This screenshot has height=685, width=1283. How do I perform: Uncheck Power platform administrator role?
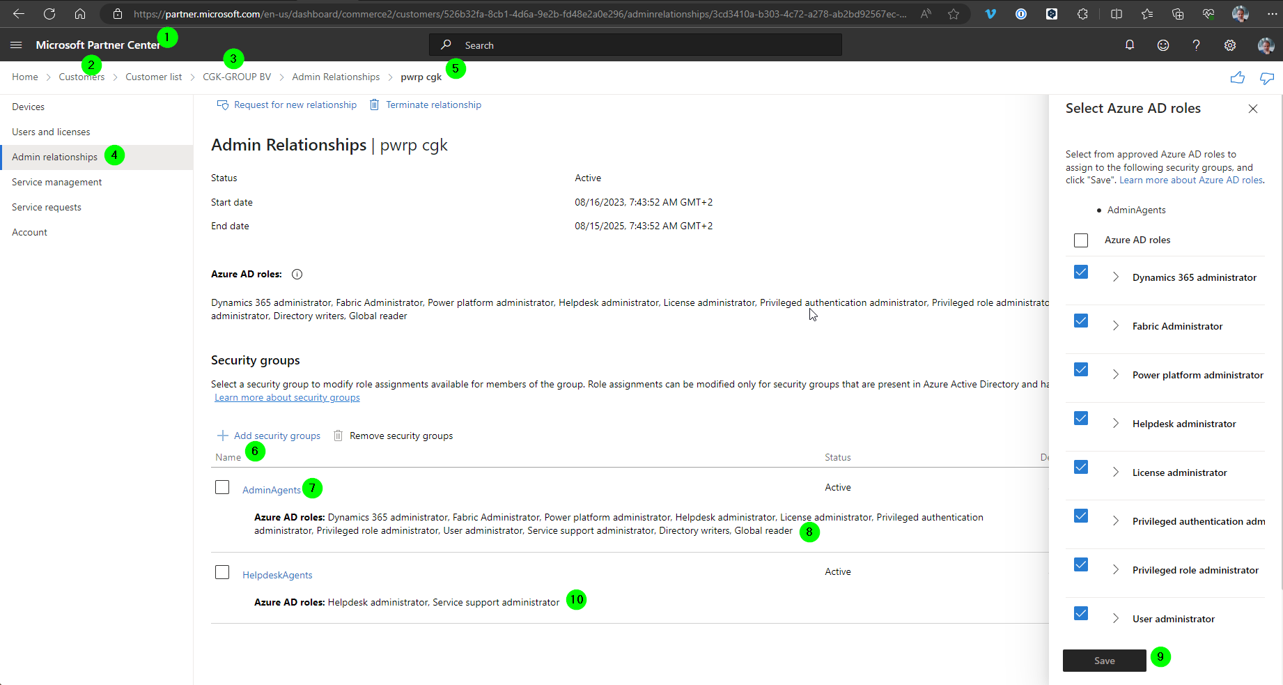click(1081, 369)
